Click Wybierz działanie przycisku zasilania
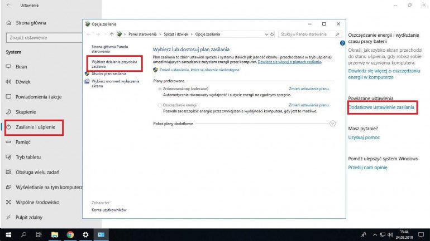The width and height of the screenshot is (430, 241). tap(114, 64)
